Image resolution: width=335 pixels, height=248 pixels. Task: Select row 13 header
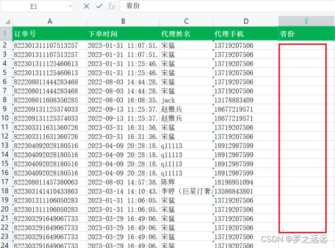pyautogui.click(x=6, y=145)
